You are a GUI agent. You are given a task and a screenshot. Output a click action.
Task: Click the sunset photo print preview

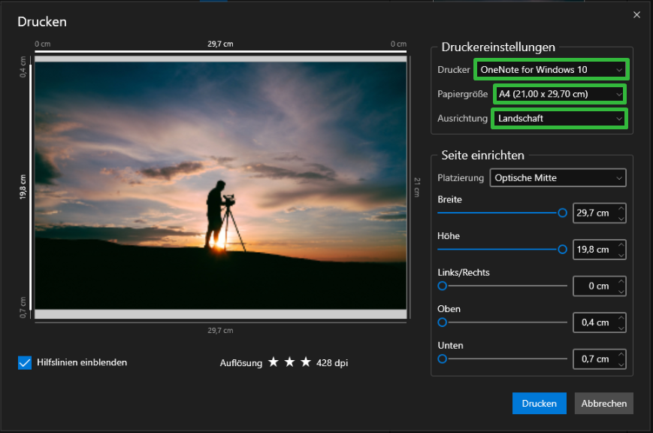[x=221, y=186]
